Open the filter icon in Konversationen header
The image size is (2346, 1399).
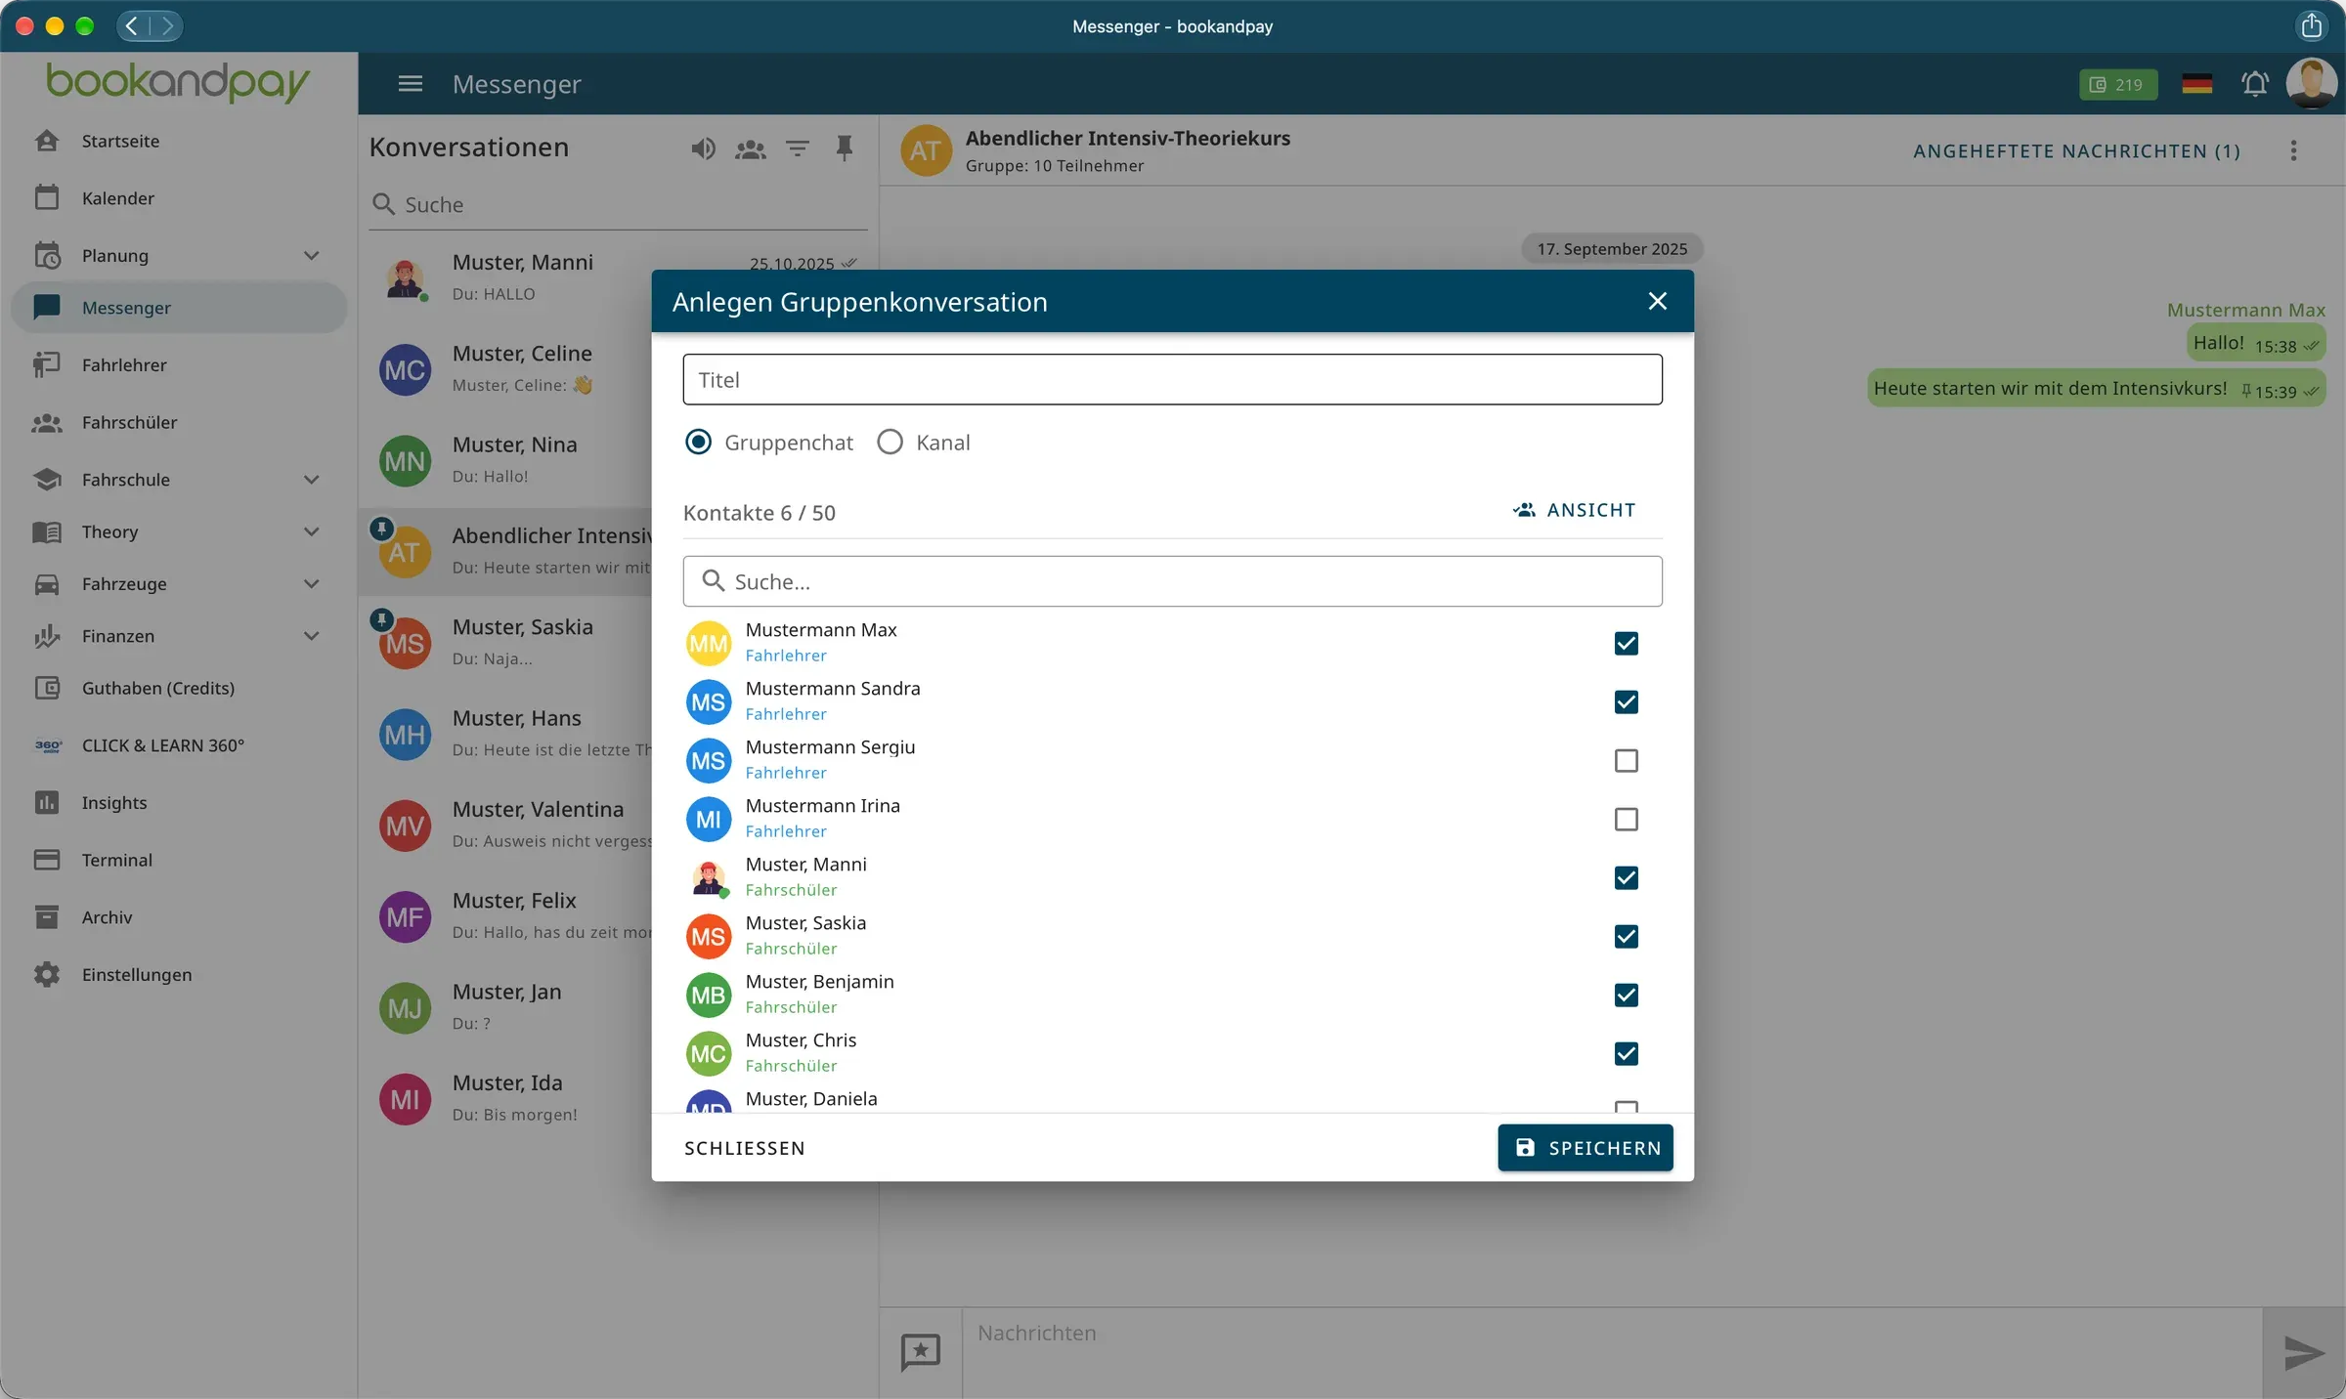[x=798, y=148]
